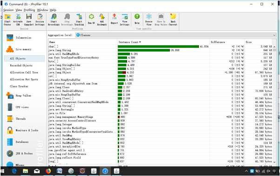280x176 pixels.
Task: Select the java.lang.reflect.Field row
Action: 160,157
